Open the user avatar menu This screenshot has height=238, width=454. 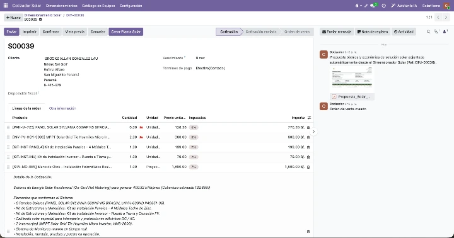pyautogui.click(x=447, y=6)
